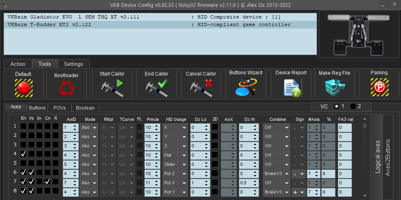401x200 pixels.
Task: Abort calibration with the Cancel Calibr icon
Action: (x=201, y=88)
